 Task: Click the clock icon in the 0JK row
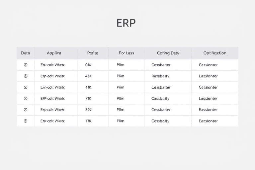[26, 65]
